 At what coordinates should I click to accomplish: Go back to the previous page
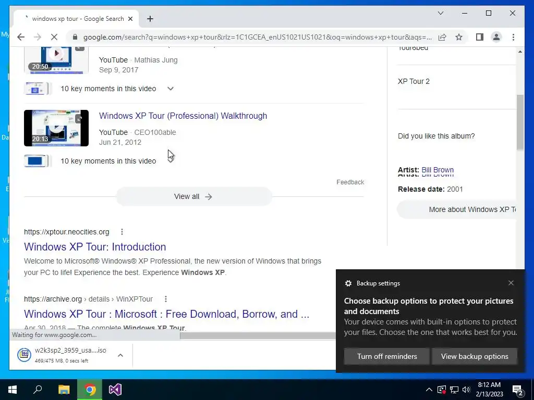pyautogui.click(x=21, y=37)
